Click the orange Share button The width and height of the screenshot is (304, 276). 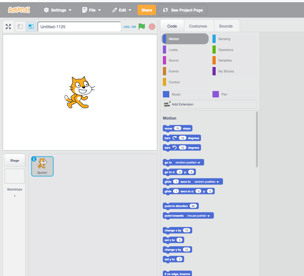click(147, 10)
